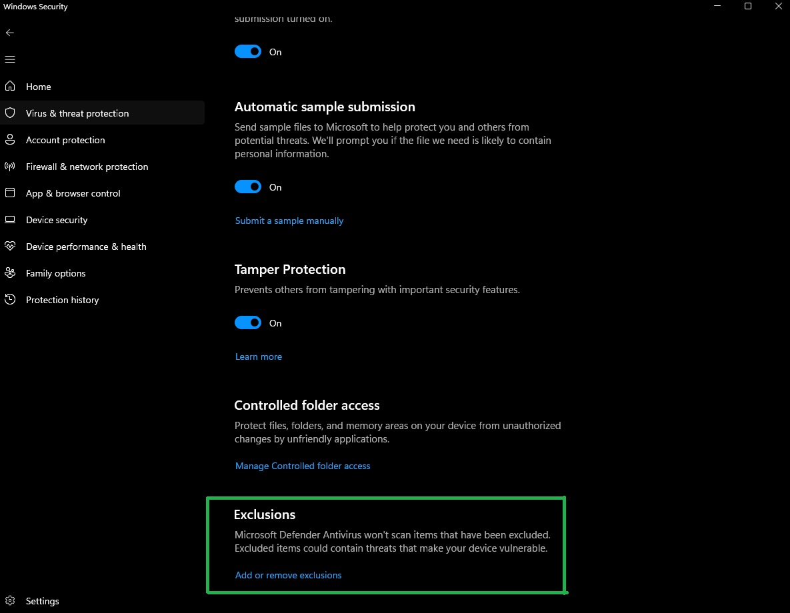
Task: Click Learn more under Tamper Protection
Action: click(259, 356)
